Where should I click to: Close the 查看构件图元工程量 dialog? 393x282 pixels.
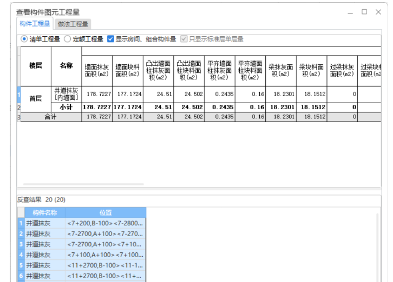(x=378, y=12)
